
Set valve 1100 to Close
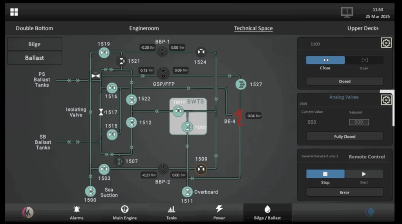click(325, 60)
